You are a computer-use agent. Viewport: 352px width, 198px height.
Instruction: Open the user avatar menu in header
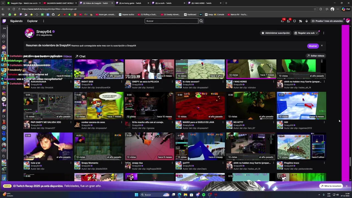pos(348,21)
